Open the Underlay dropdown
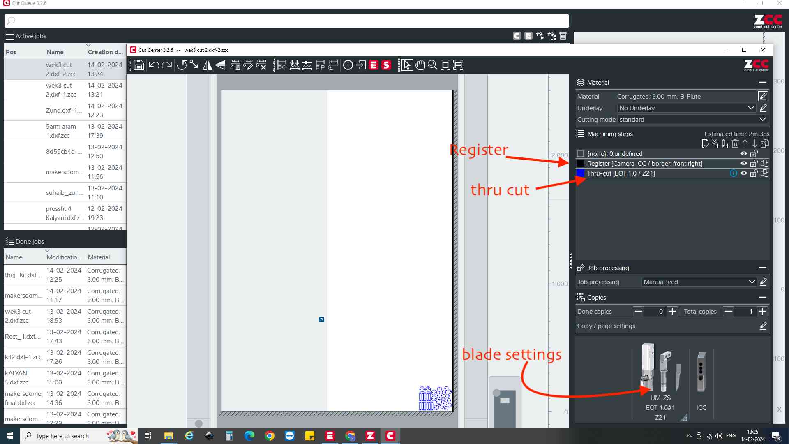This screenshot has height=444, width=789. 687,108
